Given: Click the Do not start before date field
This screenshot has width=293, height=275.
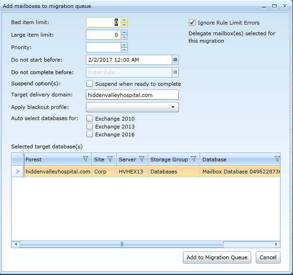Looking at the screenshot, I should tap(129, 60).
